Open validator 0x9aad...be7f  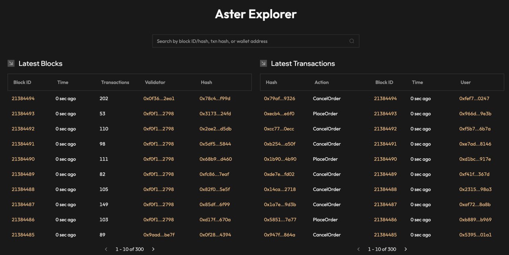159,235
